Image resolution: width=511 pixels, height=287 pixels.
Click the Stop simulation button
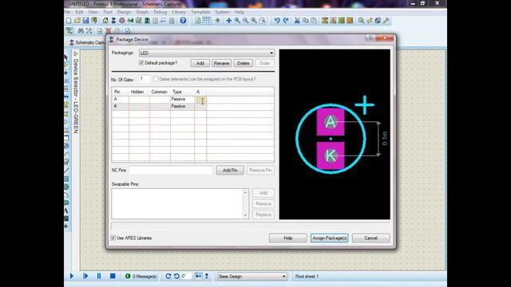(113, 276)
